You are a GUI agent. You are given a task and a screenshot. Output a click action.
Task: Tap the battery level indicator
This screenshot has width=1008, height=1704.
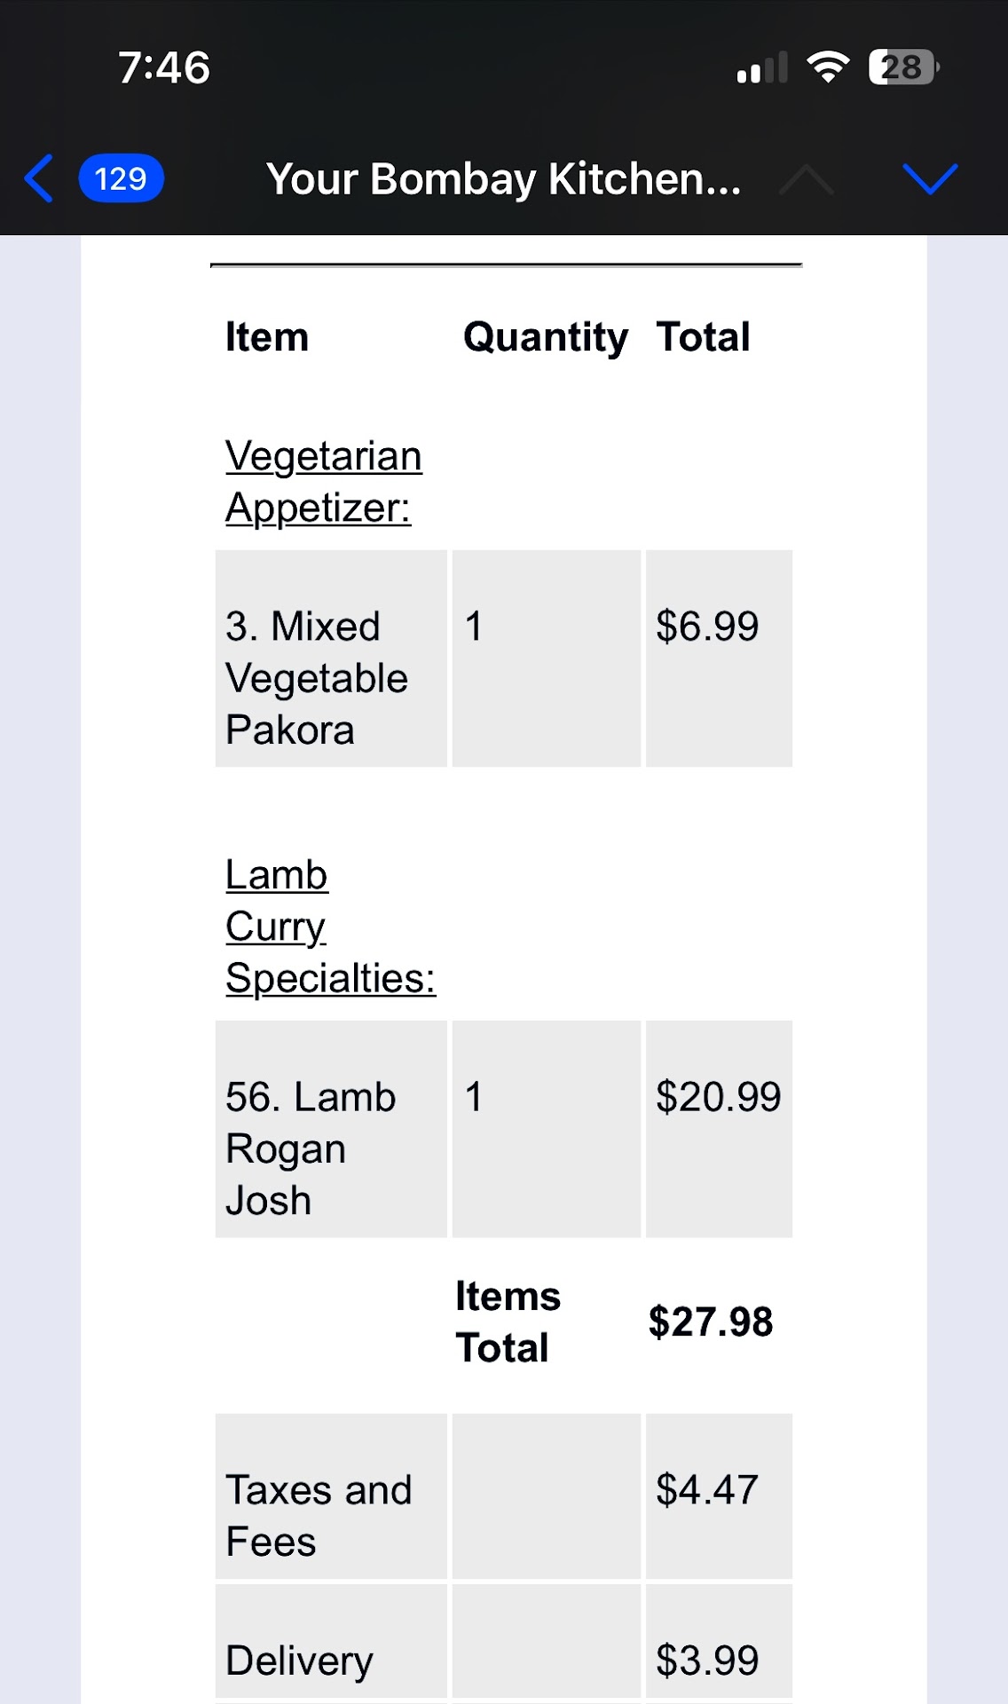(x=903, y=67)
